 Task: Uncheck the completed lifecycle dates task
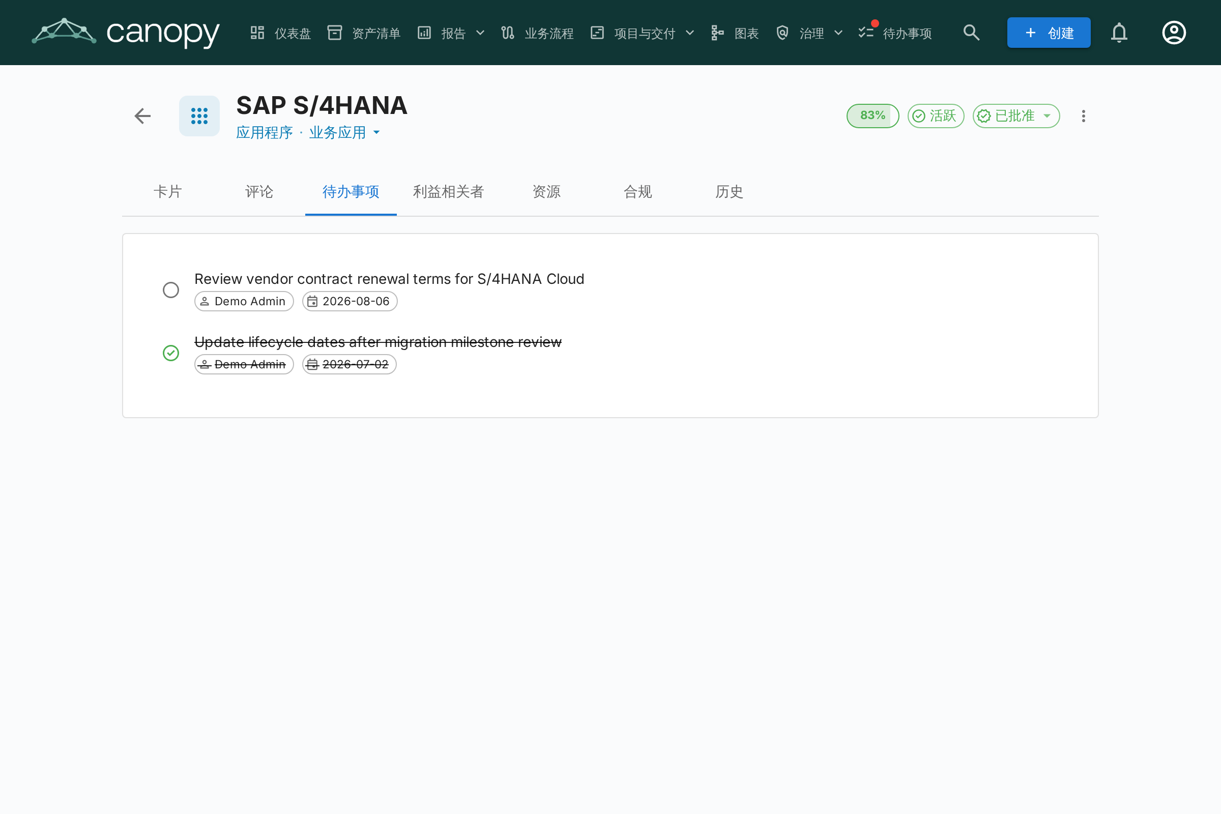[x=171, y=353]
